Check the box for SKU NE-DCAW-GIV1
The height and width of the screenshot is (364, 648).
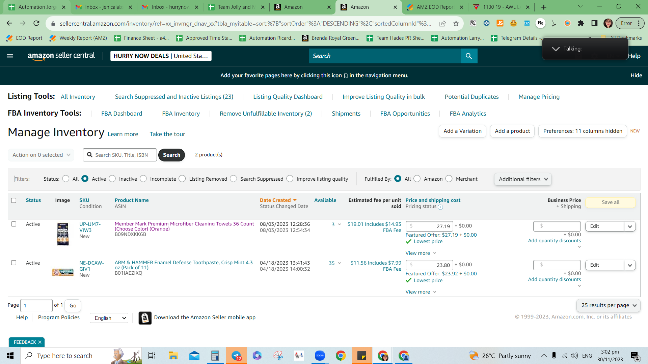pyautogui.click(x=14, y=263)
